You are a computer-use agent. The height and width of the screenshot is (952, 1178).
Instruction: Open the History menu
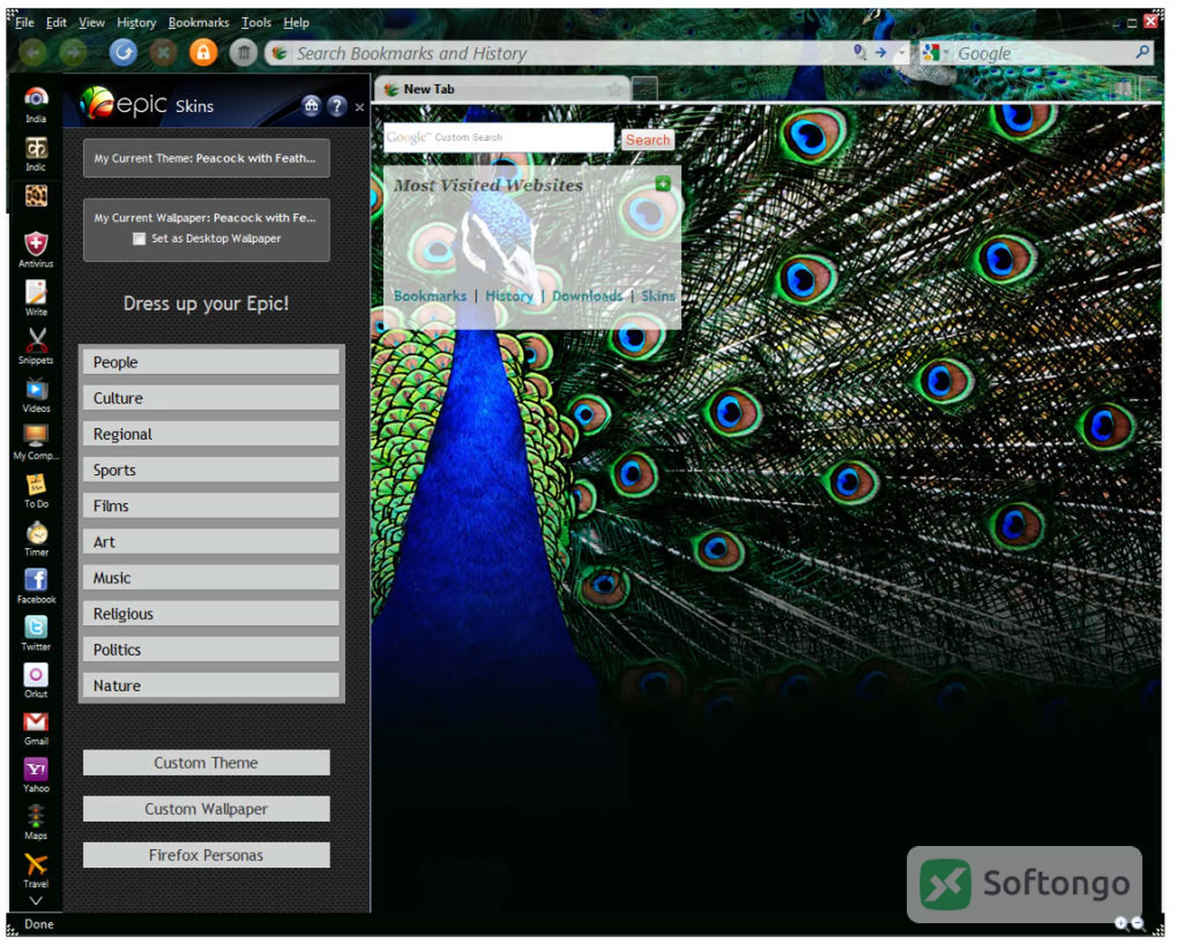(x=136, y=23)
